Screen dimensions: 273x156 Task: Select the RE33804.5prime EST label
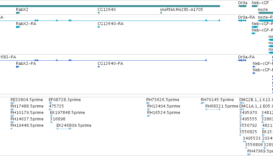(27, 100)
